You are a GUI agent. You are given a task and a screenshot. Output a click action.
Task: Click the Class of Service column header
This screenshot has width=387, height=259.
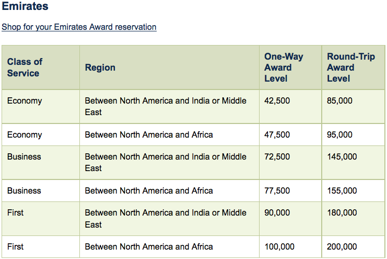(25, 67)
